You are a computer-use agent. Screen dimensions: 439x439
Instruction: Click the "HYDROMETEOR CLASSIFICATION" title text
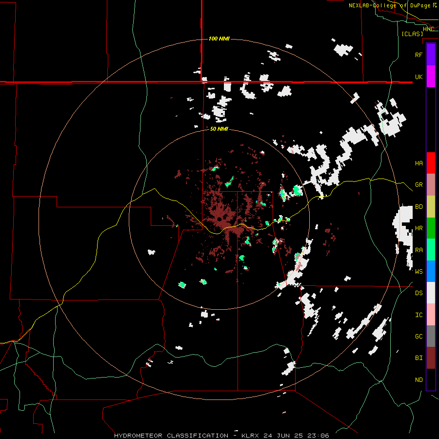171,436
